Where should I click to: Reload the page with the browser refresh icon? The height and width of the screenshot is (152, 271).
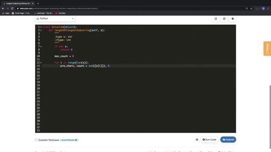point(12,8)
